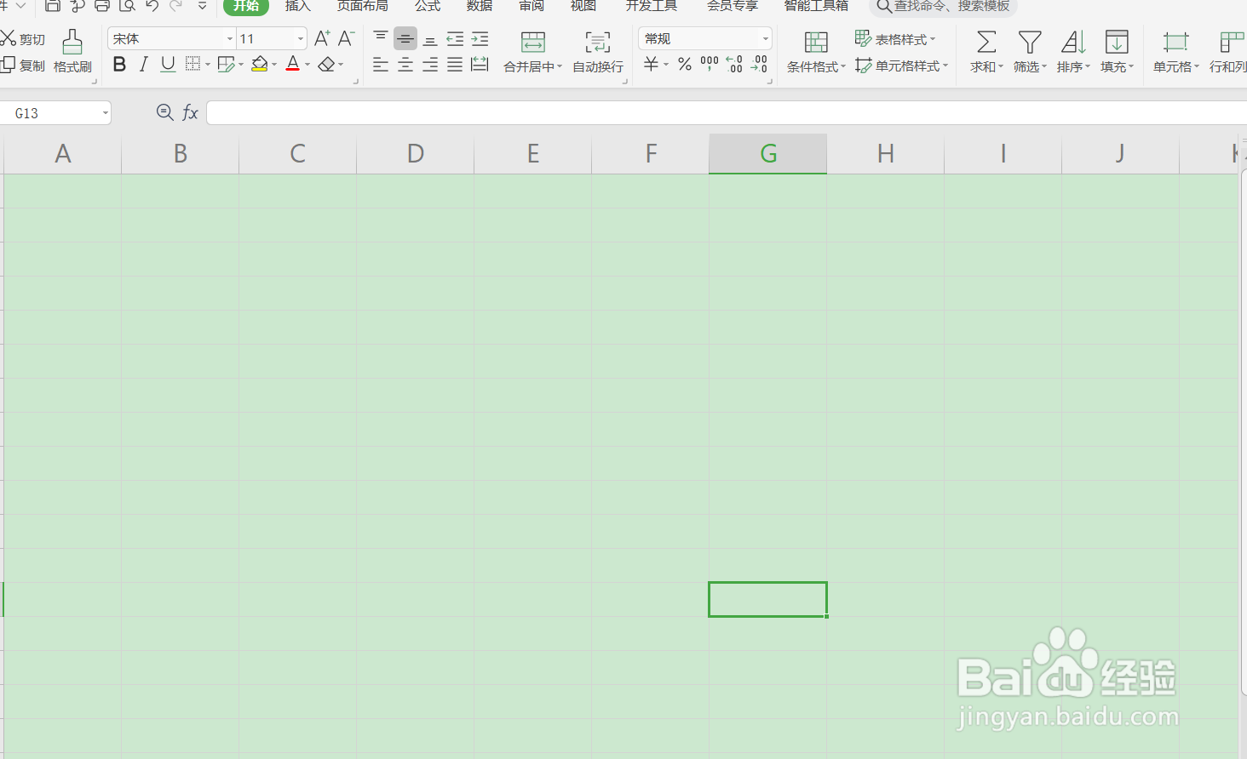Apply the fill color bucket
1247x759 pixels.
pyautogui.click(x=260, y=65)
